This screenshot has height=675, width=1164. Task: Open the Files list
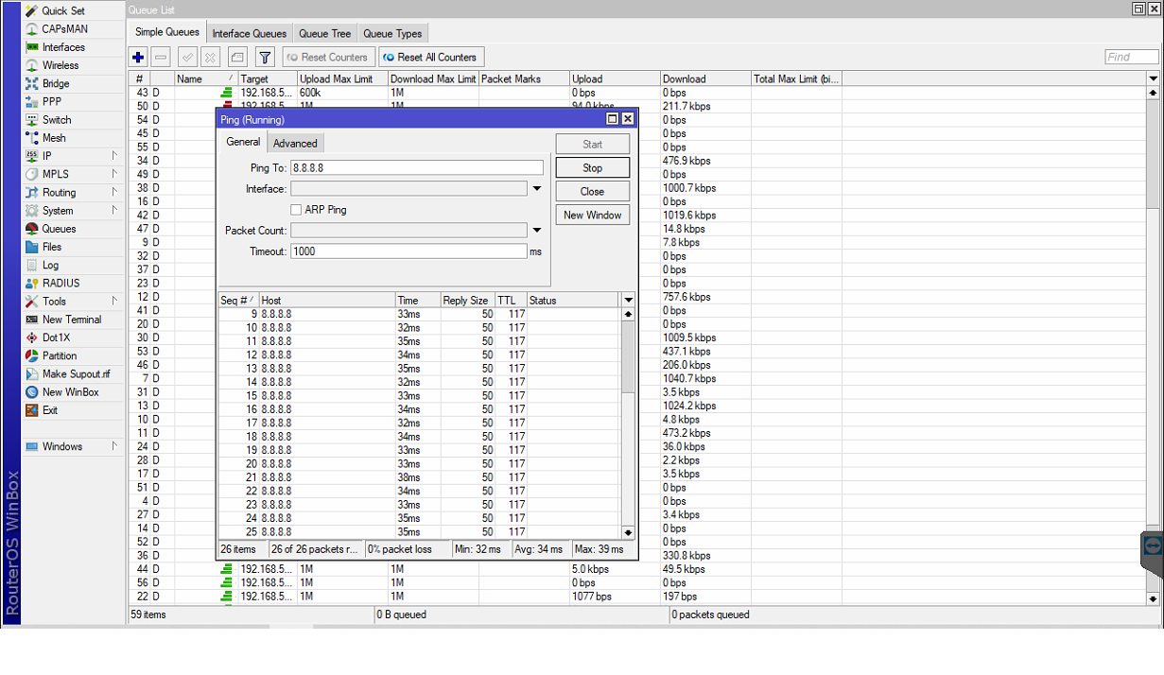[x=51, y=247]
